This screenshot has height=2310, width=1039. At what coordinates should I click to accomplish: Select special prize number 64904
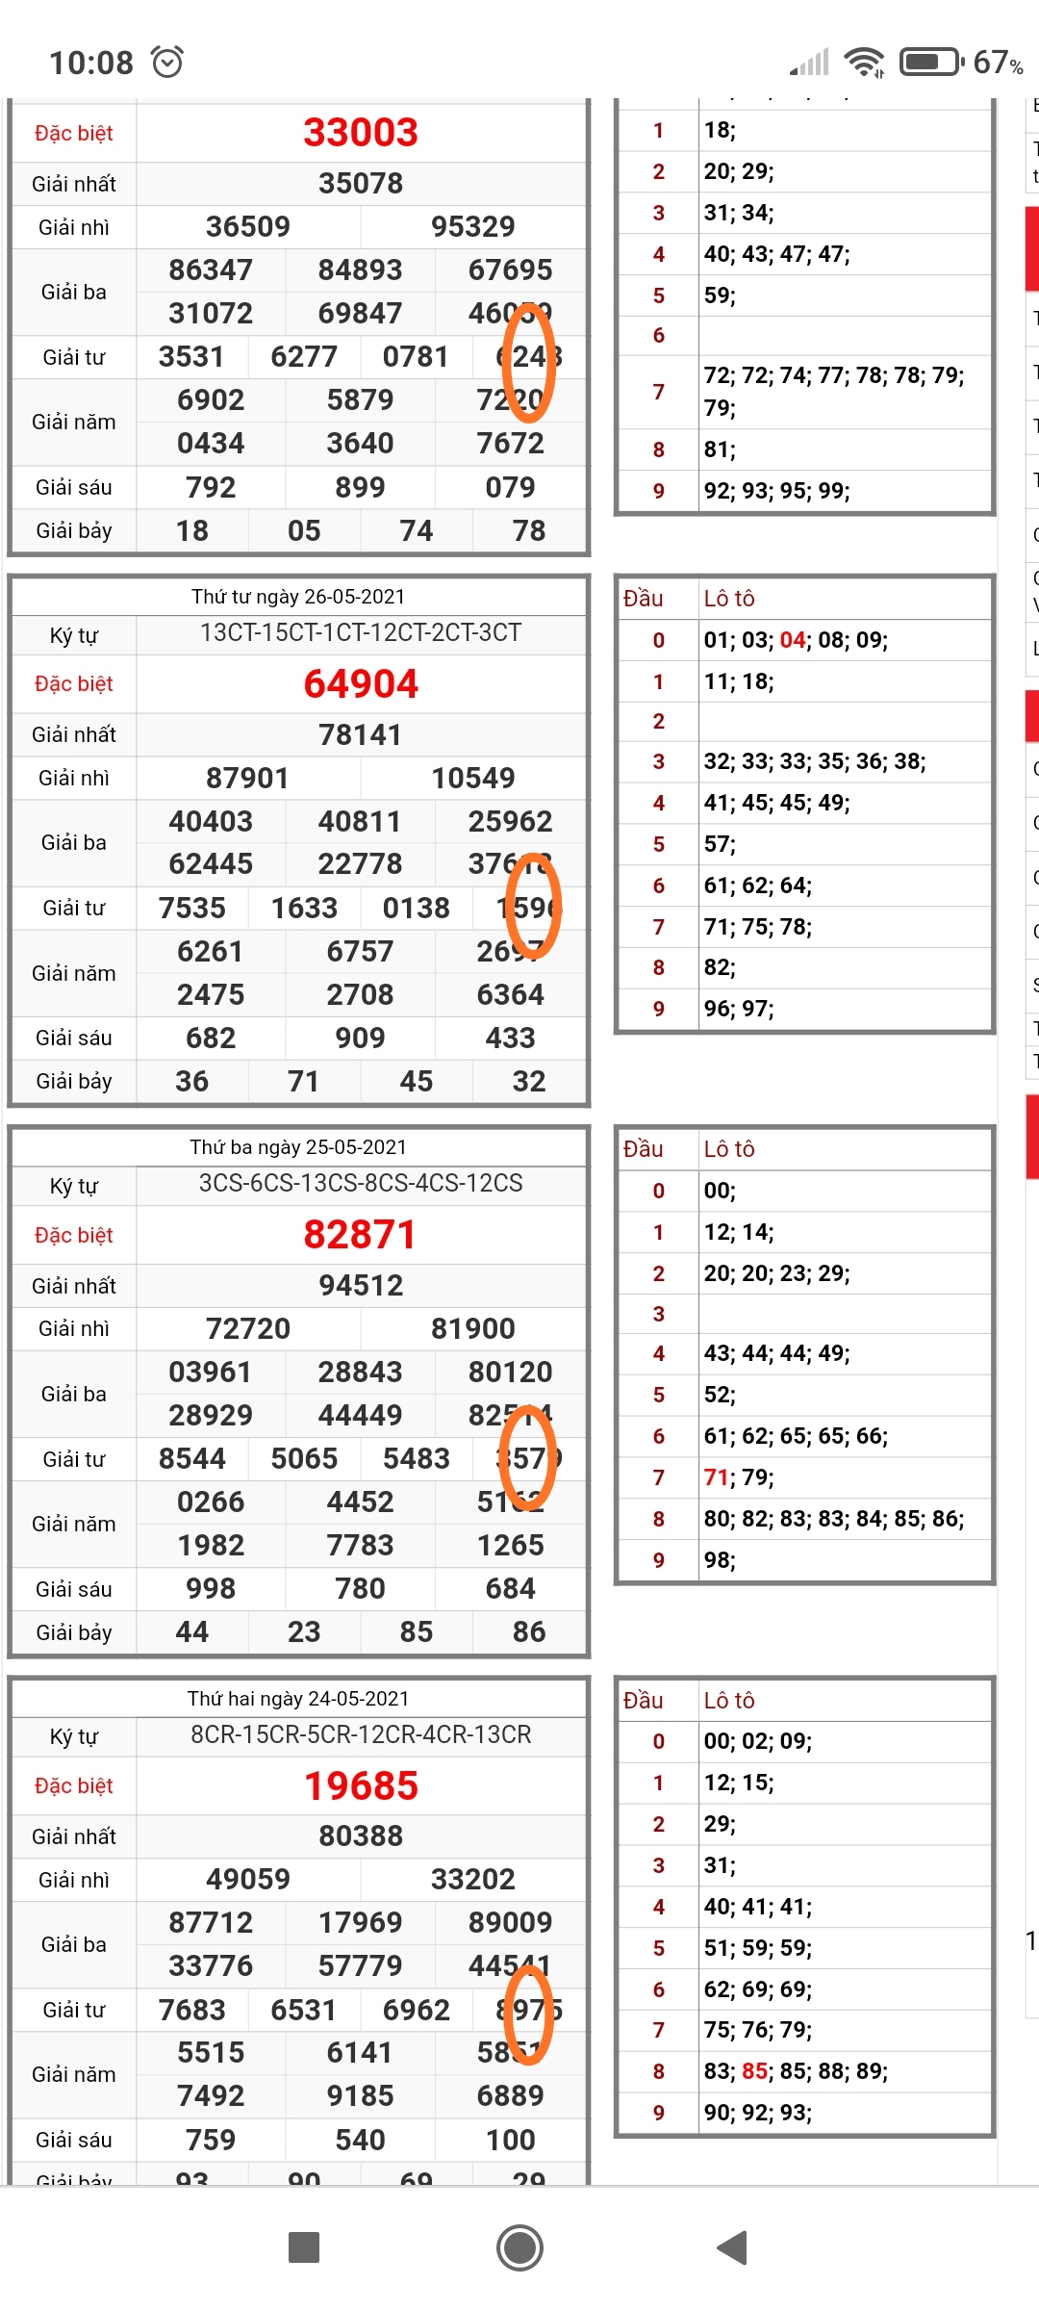click(x=361, y=684)
